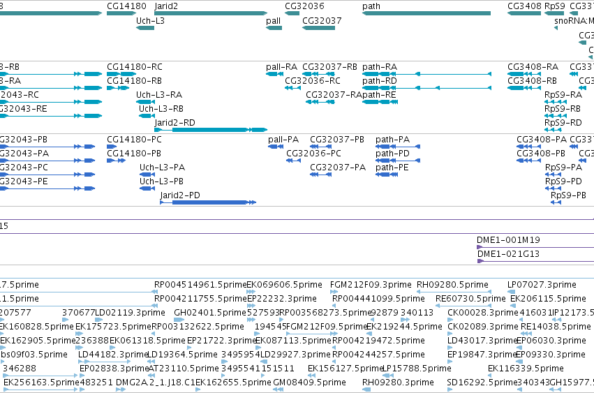This screenshot has height=393, width=594.
Task: Open the RH09280.5prime EST label
Action: point(453,284)
